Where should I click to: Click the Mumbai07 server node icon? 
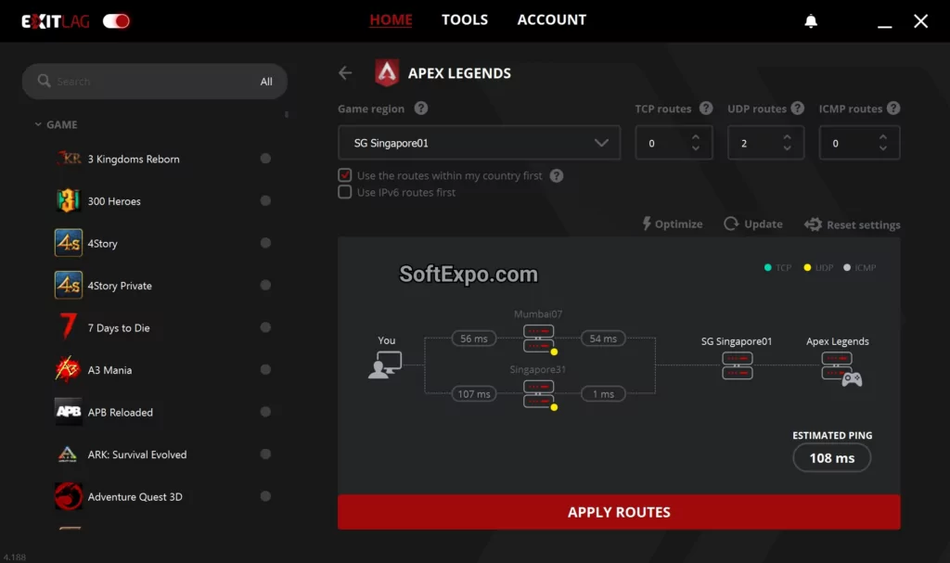point(539,339)
